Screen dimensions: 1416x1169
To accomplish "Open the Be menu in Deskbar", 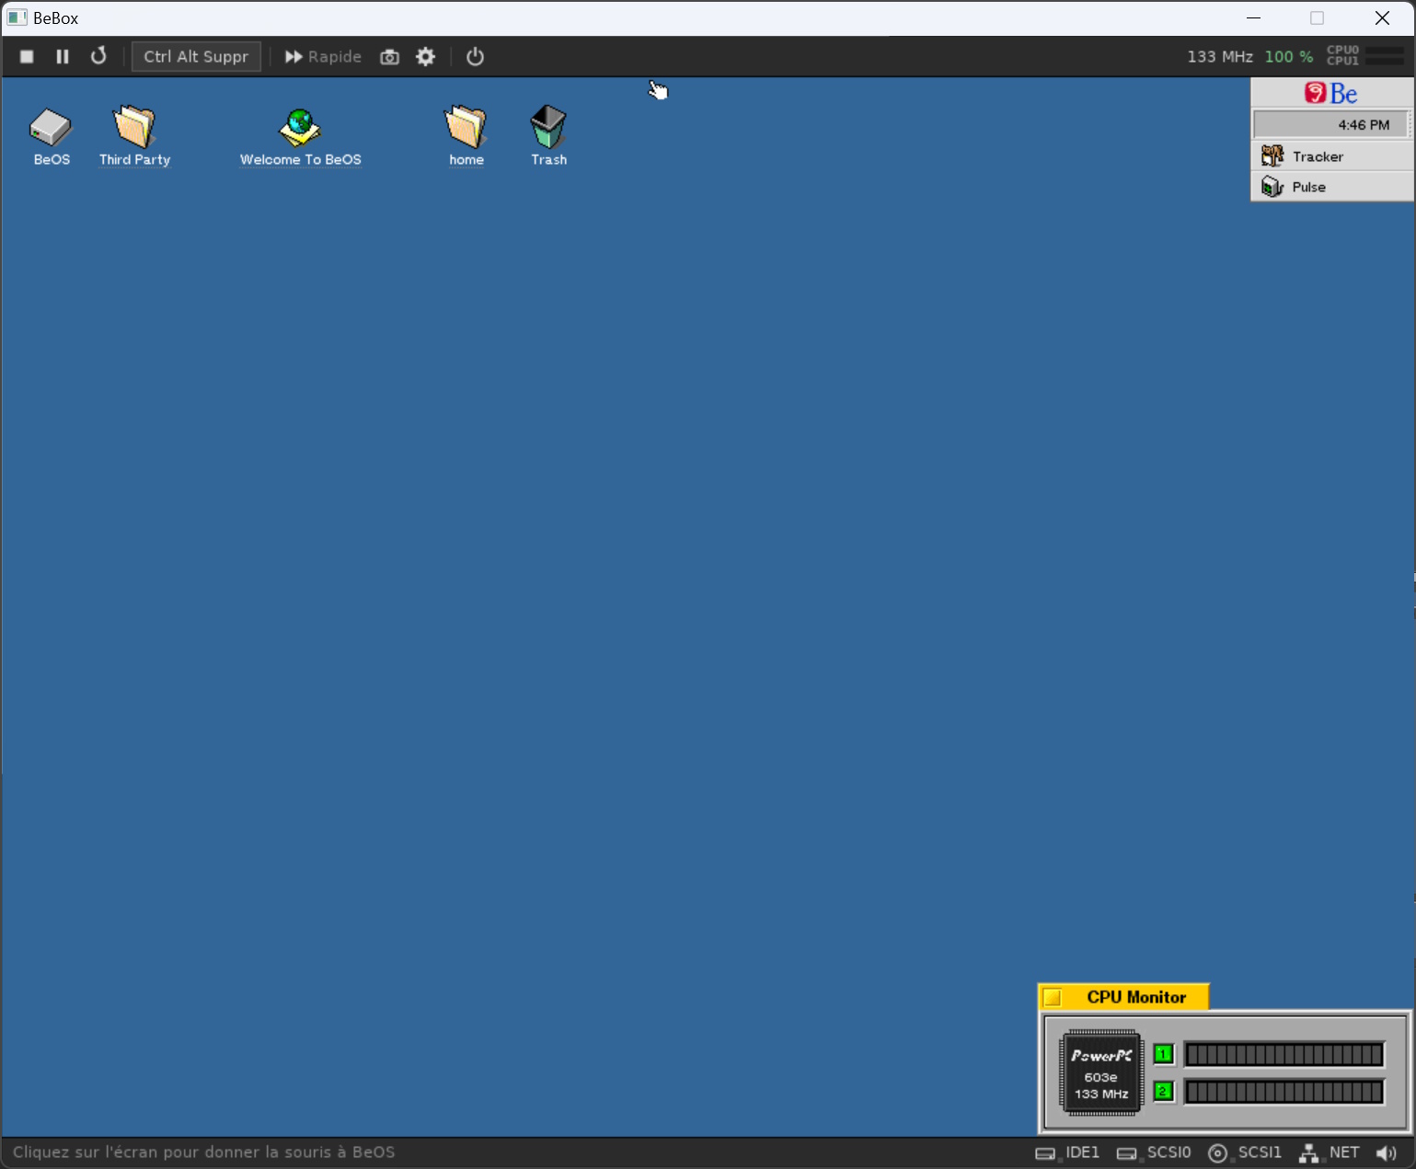I will (1331, 93).
